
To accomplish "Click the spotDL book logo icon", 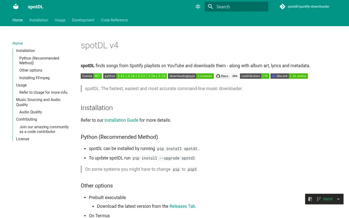I will point(16,7).
